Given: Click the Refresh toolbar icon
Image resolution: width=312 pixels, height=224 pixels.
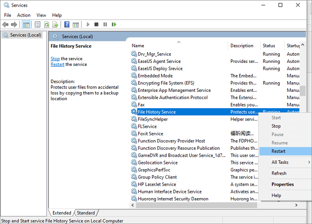Looking at the screenshot, I should 46,24.
